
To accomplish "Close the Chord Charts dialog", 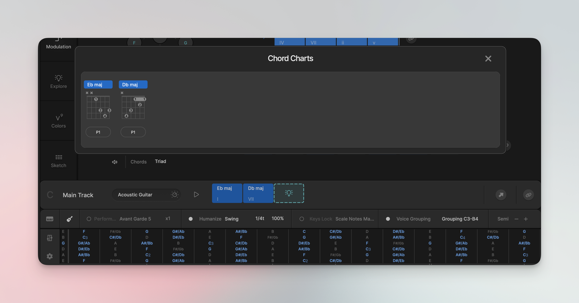I will [488, 59].
